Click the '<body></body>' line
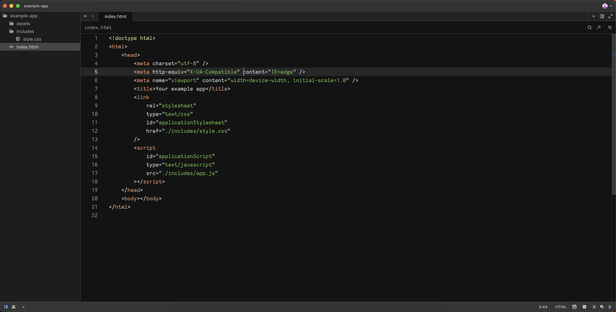 click(x=141, y=198)
